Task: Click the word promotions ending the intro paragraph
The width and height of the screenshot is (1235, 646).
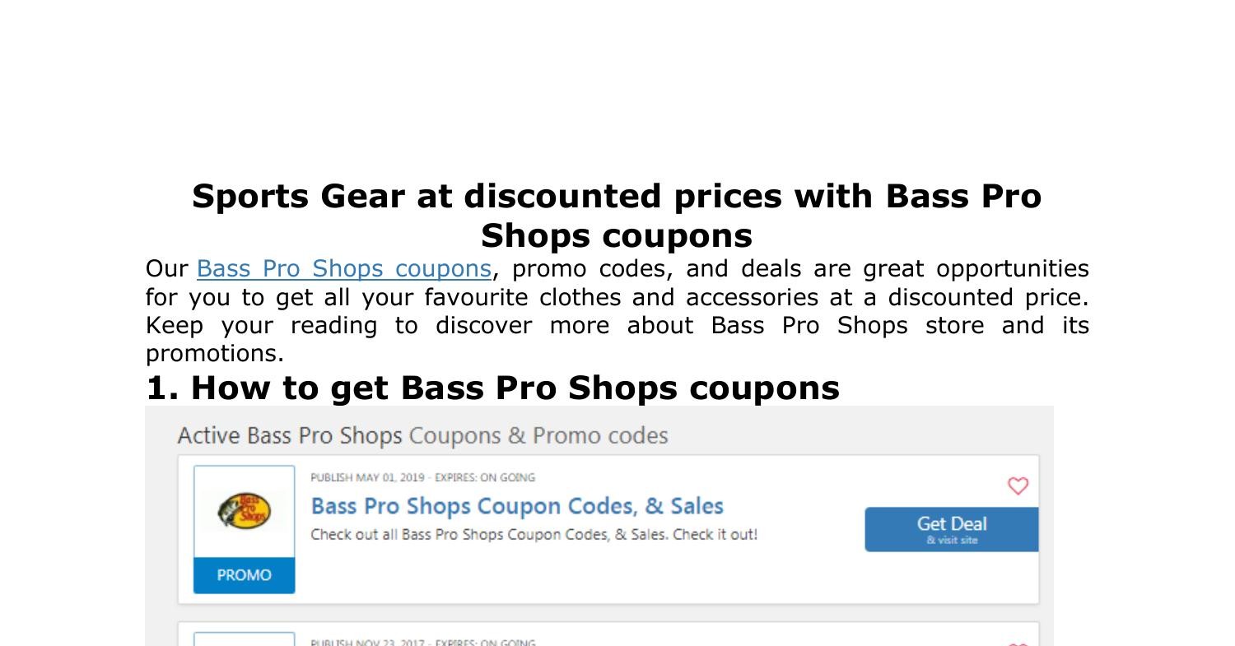Action: point(214,354)
